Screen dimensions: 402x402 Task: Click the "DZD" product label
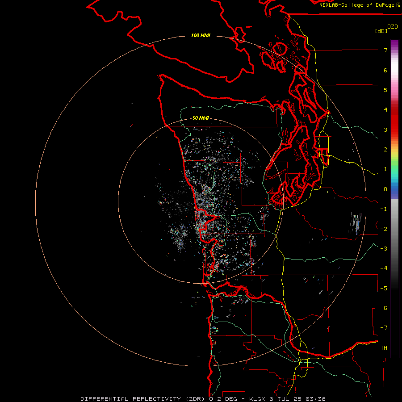point(393,27)
